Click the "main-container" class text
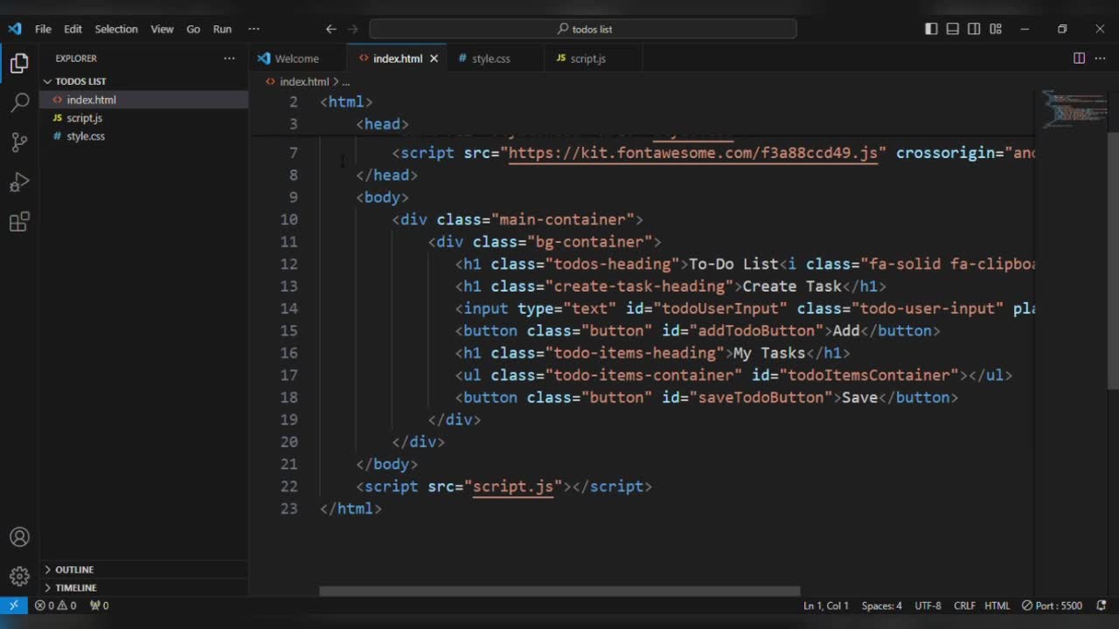Screen dimensions: 1119x629 coord(562,219)
